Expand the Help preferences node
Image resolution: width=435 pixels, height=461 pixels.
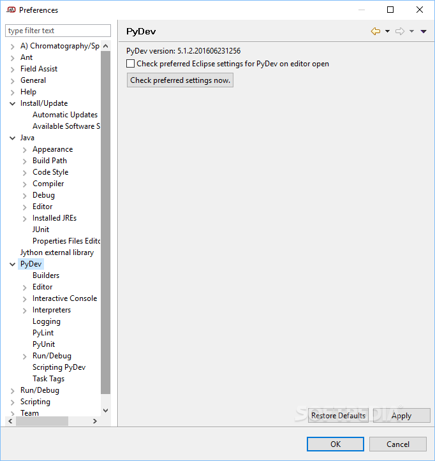click(12, 92)
